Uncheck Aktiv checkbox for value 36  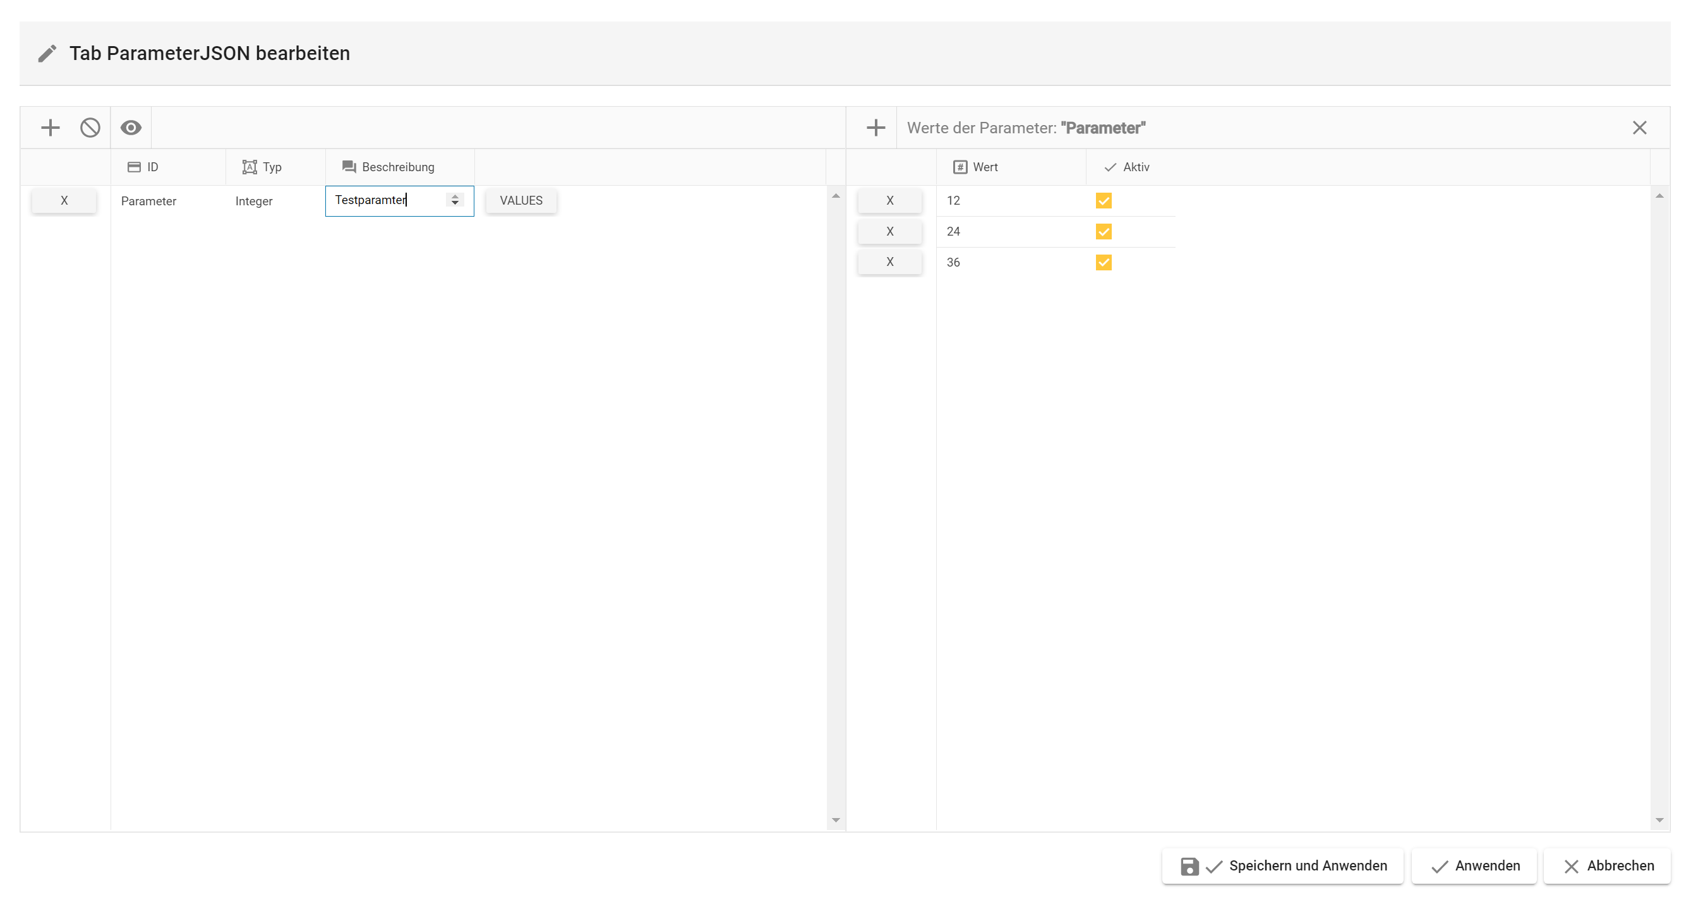(1103, 262)
